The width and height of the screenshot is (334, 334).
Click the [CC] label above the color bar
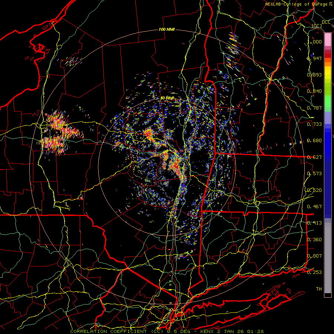(x=317, y=26)
